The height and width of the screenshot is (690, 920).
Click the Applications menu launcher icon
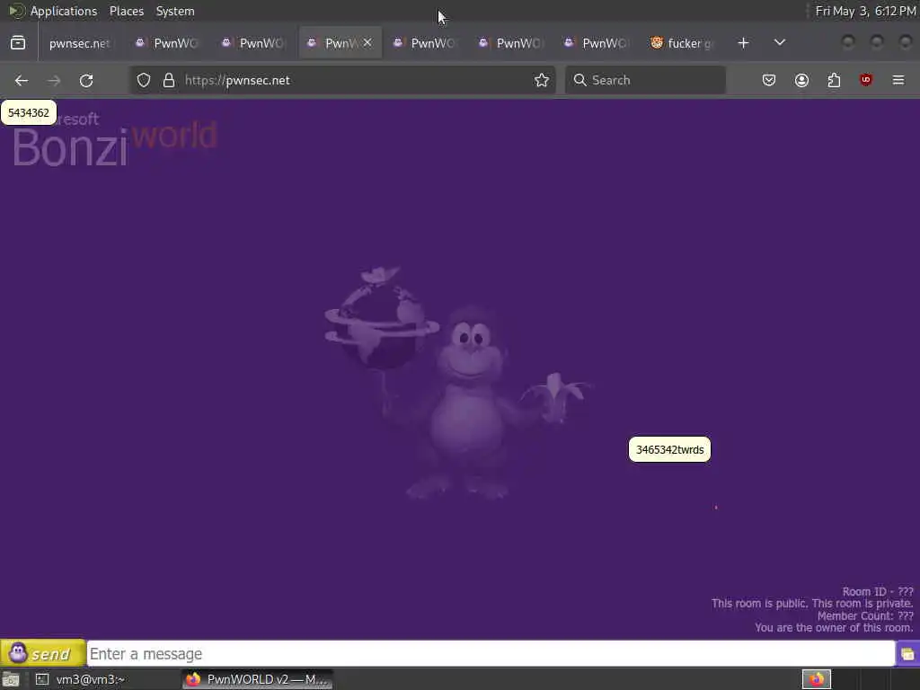(x=16, y=11)
